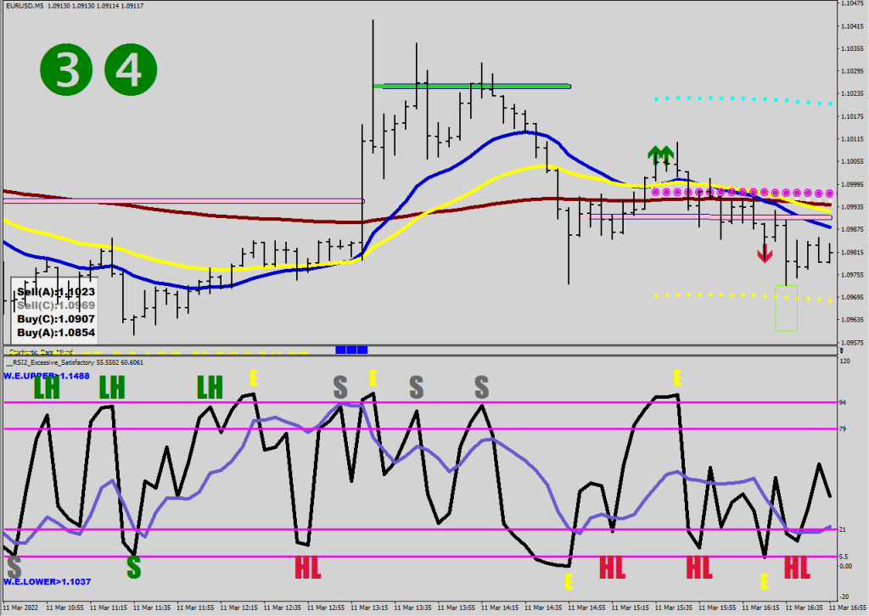The width and height of the screenshot is (869, 616).
Task: Click the 11 Mar 13:15 time axis label
Action: [371, 608]
